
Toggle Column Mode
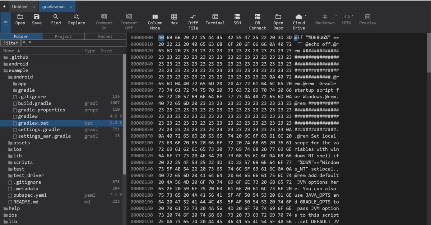coord(155,22)
